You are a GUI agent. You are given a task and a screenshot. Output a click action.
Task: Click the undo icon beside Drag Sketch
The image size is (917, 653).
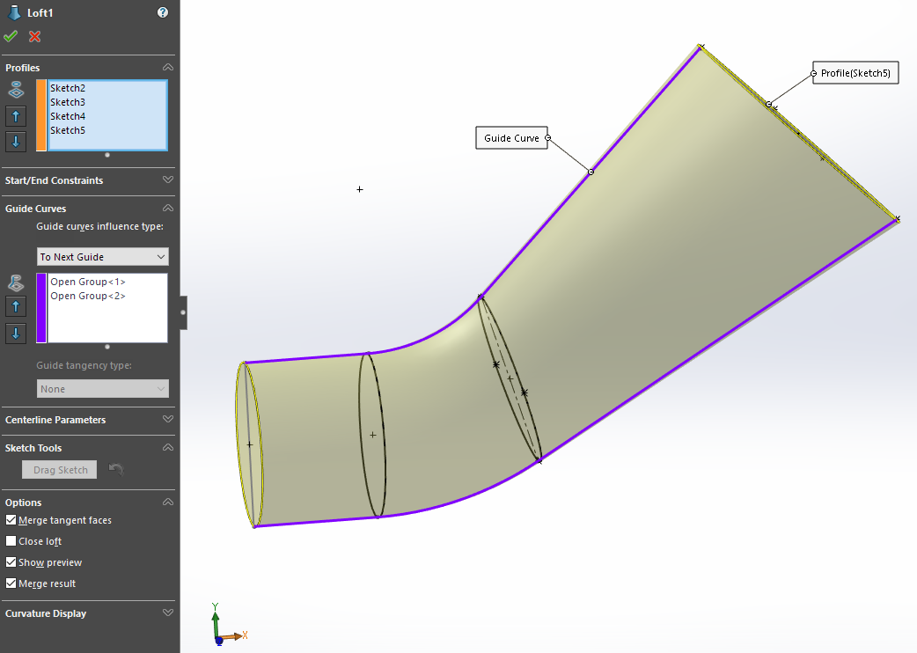pos(115,469)
